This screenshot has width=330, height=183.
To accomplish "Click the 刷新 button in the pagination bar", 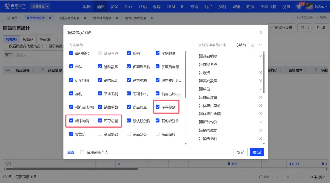I will 265,177.
